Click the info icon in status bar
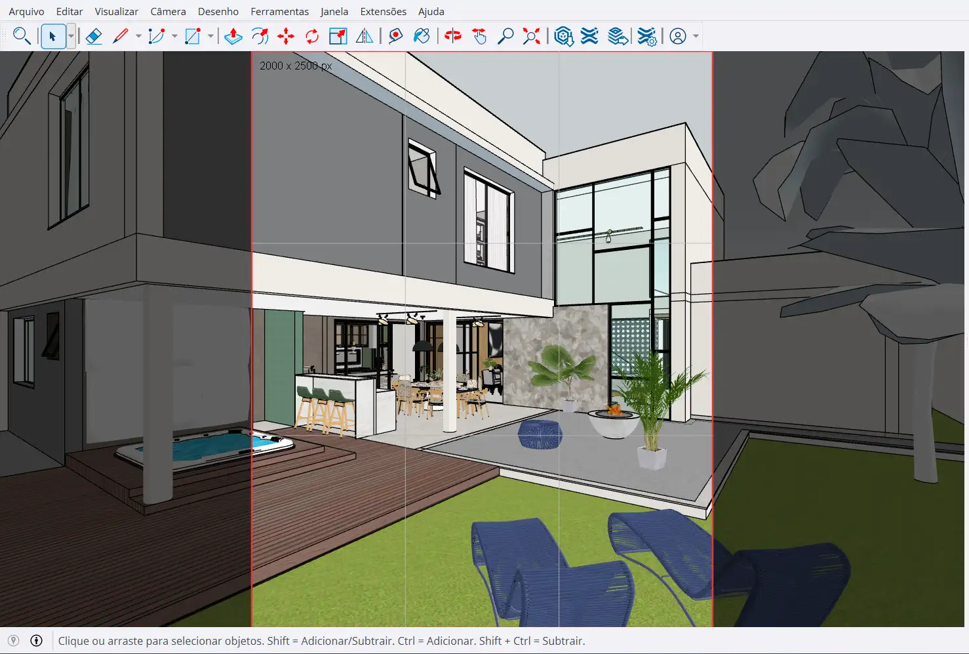The height and width of the screenshot is (654, 969). coord(37,641)
